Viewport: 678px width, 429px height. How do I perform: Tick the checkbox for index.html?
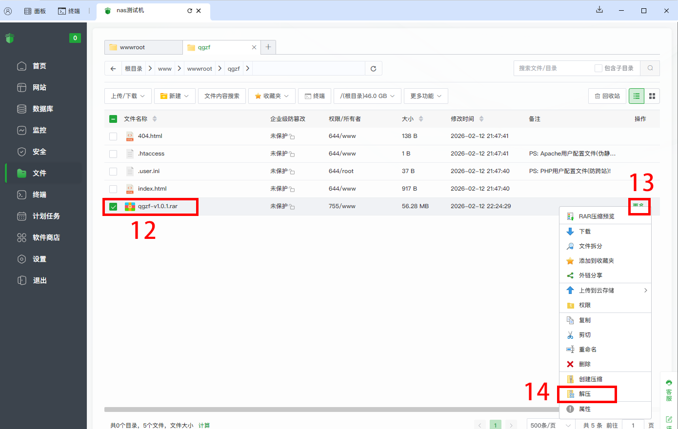(113, 189)
